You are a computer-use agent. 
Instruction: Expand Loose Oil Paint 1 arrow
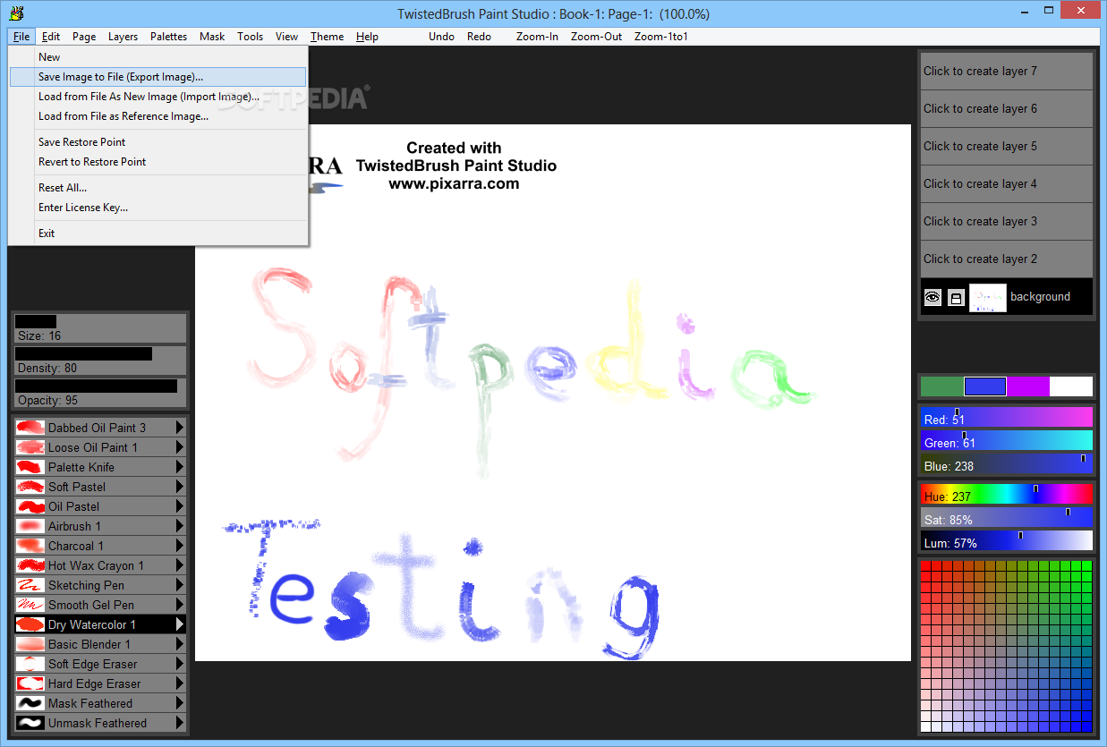pyautogui.click(x=179, y=447)
